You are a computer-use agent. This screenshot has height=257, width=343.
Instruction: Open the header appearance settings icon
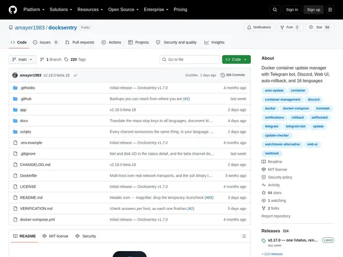[x=330, y=10]
